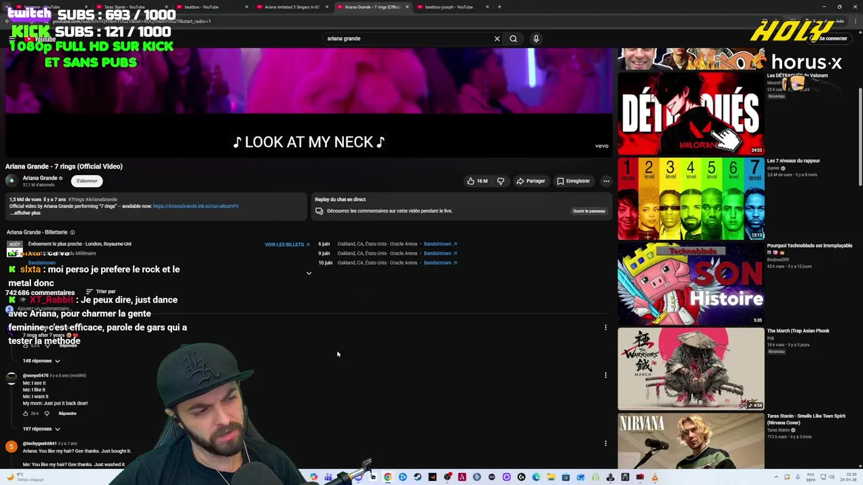Play Nirvana cover by Taras Stanin thumbnail
The image size is (863, 485).
click(x=691, y=441)
